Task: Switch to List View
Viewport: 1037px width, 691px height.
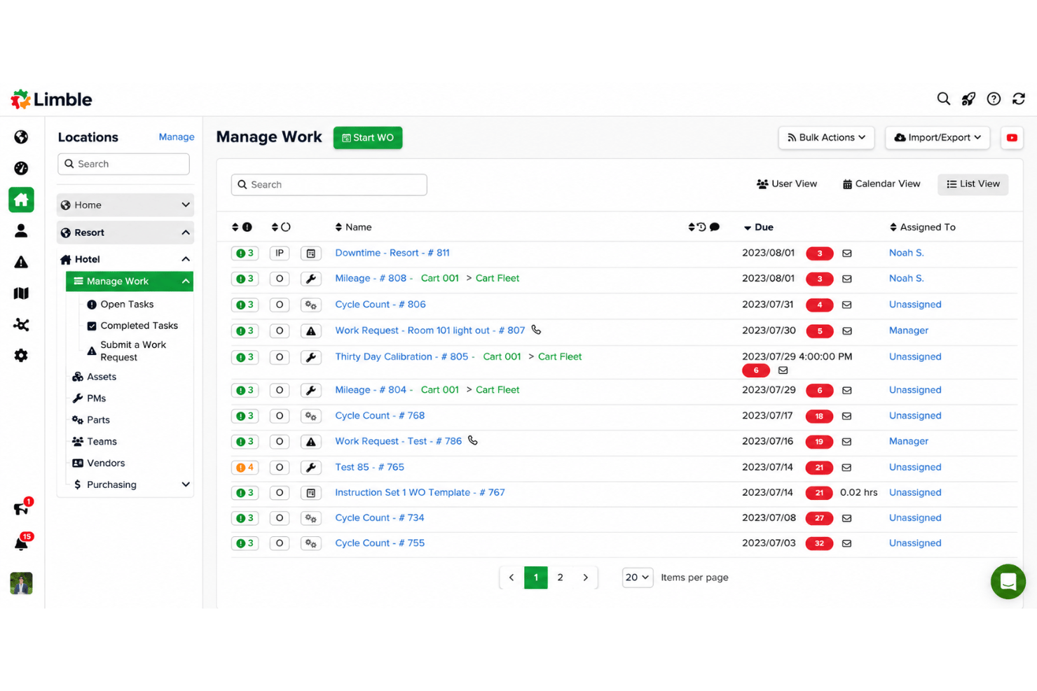Action: pos(973,184)
